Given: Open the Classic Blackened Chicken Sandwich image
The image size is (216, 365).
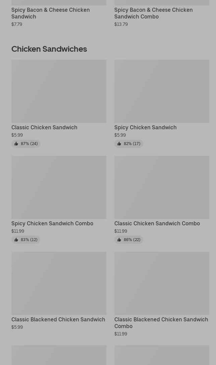Looking at the screenshot, I should point(59,283).
